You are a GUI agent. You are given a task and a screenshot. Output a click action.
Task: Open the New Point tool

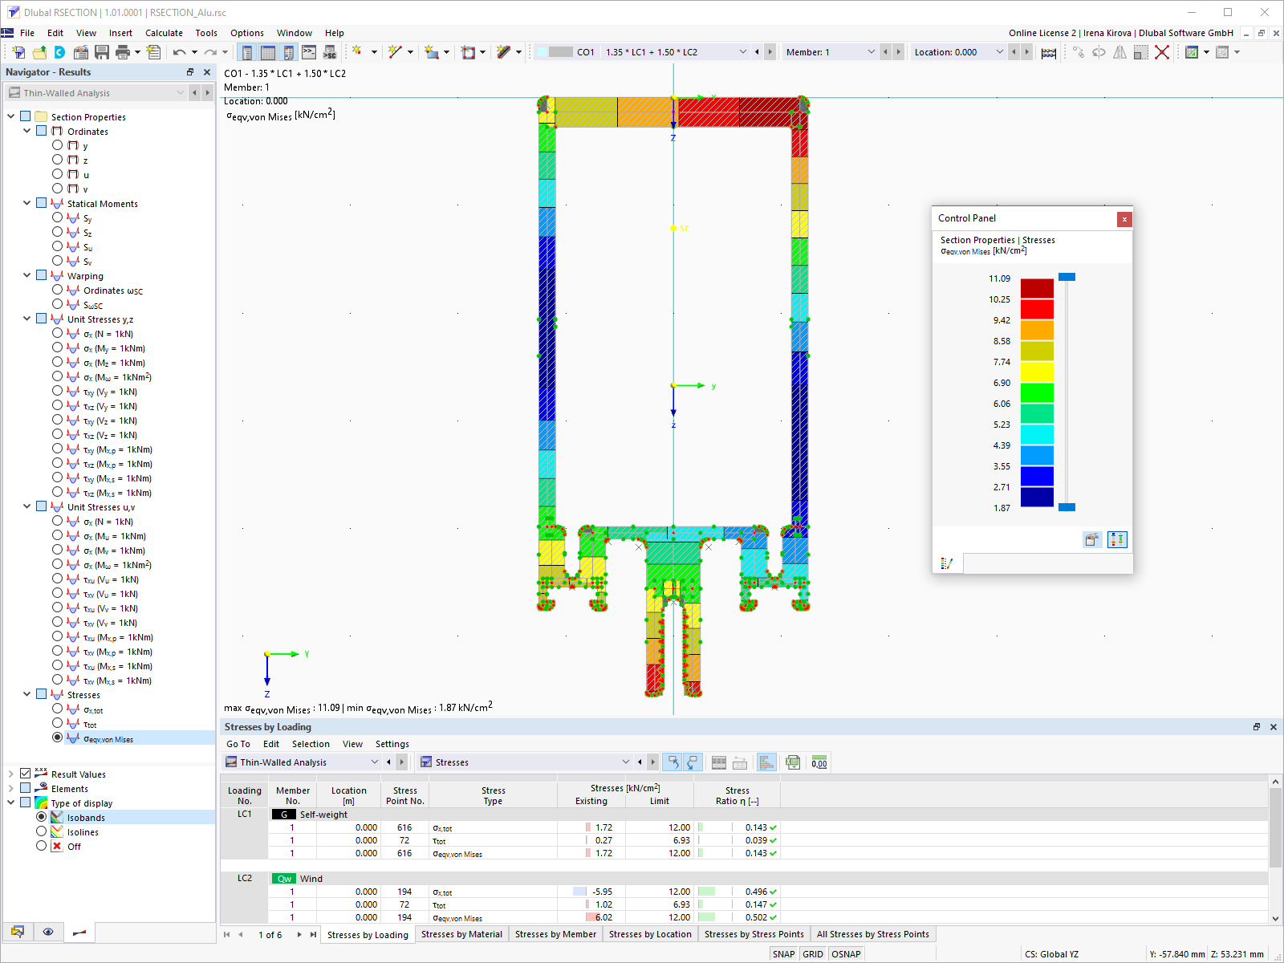(x=357, y=51)
